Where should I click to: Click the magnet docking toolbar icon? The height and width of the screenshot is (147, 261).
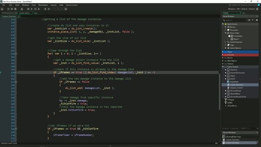coord(66,9)
